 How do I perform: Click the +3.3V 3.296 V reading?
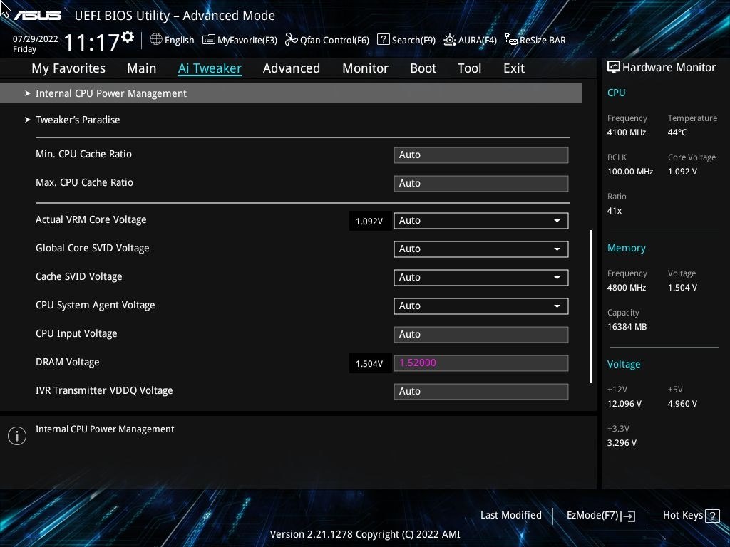[x=622, y=443]
